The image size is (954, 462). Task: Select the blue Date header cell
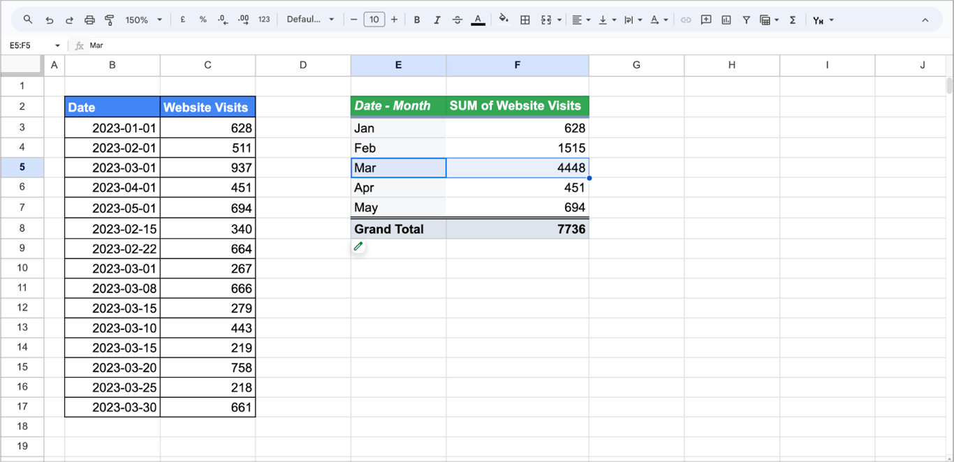click(x=112, y=107)
